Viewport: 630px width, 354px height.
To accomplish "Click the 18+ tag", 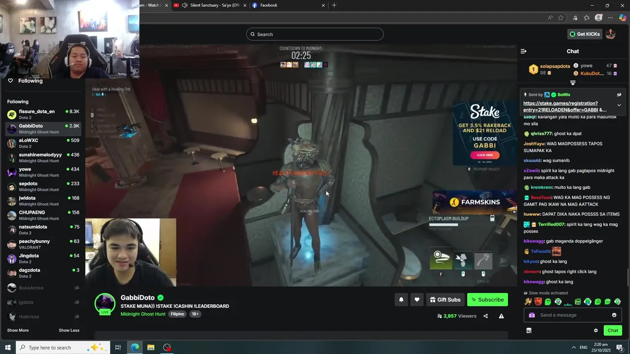I will (195, 314).
